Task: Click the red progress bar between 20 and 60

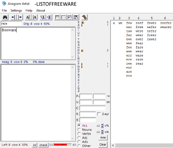Action: coord(63,145)
